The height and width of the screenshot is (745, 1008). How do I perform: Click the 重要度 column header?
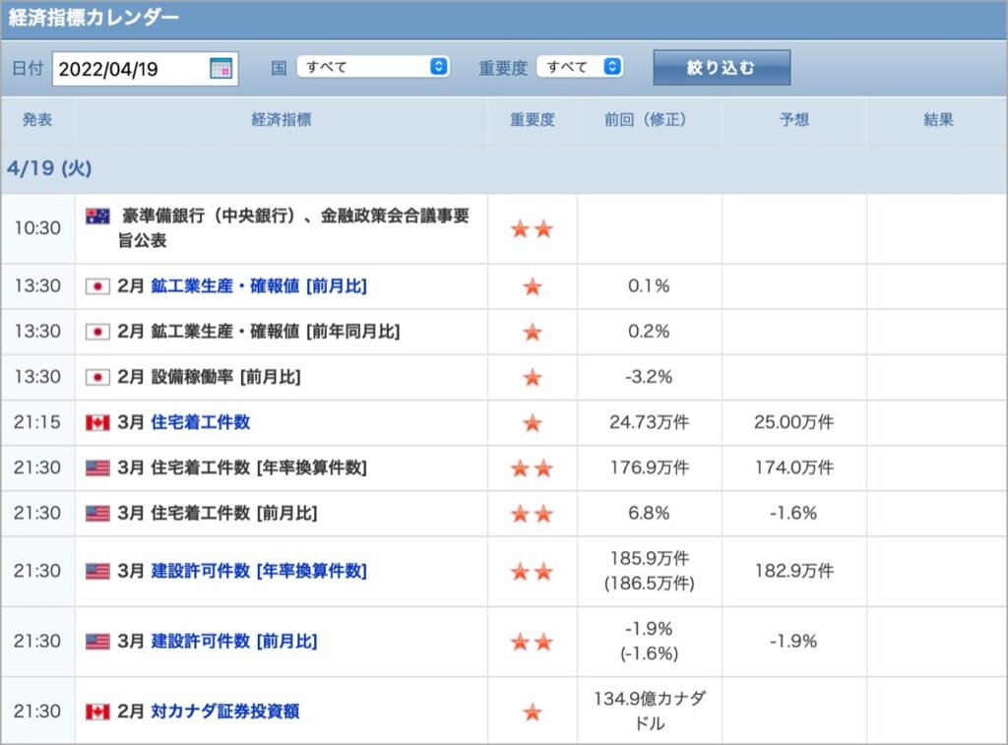[532, 119]
